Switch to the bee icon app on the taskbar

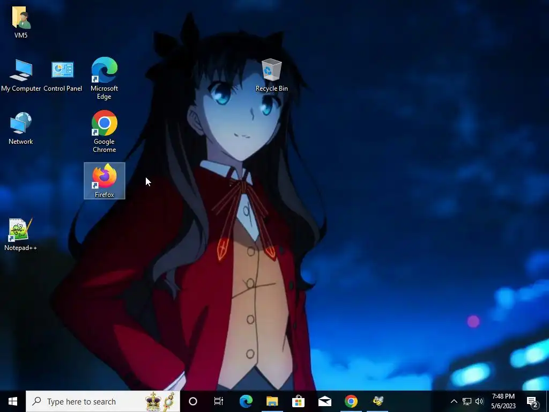(378, 401)
